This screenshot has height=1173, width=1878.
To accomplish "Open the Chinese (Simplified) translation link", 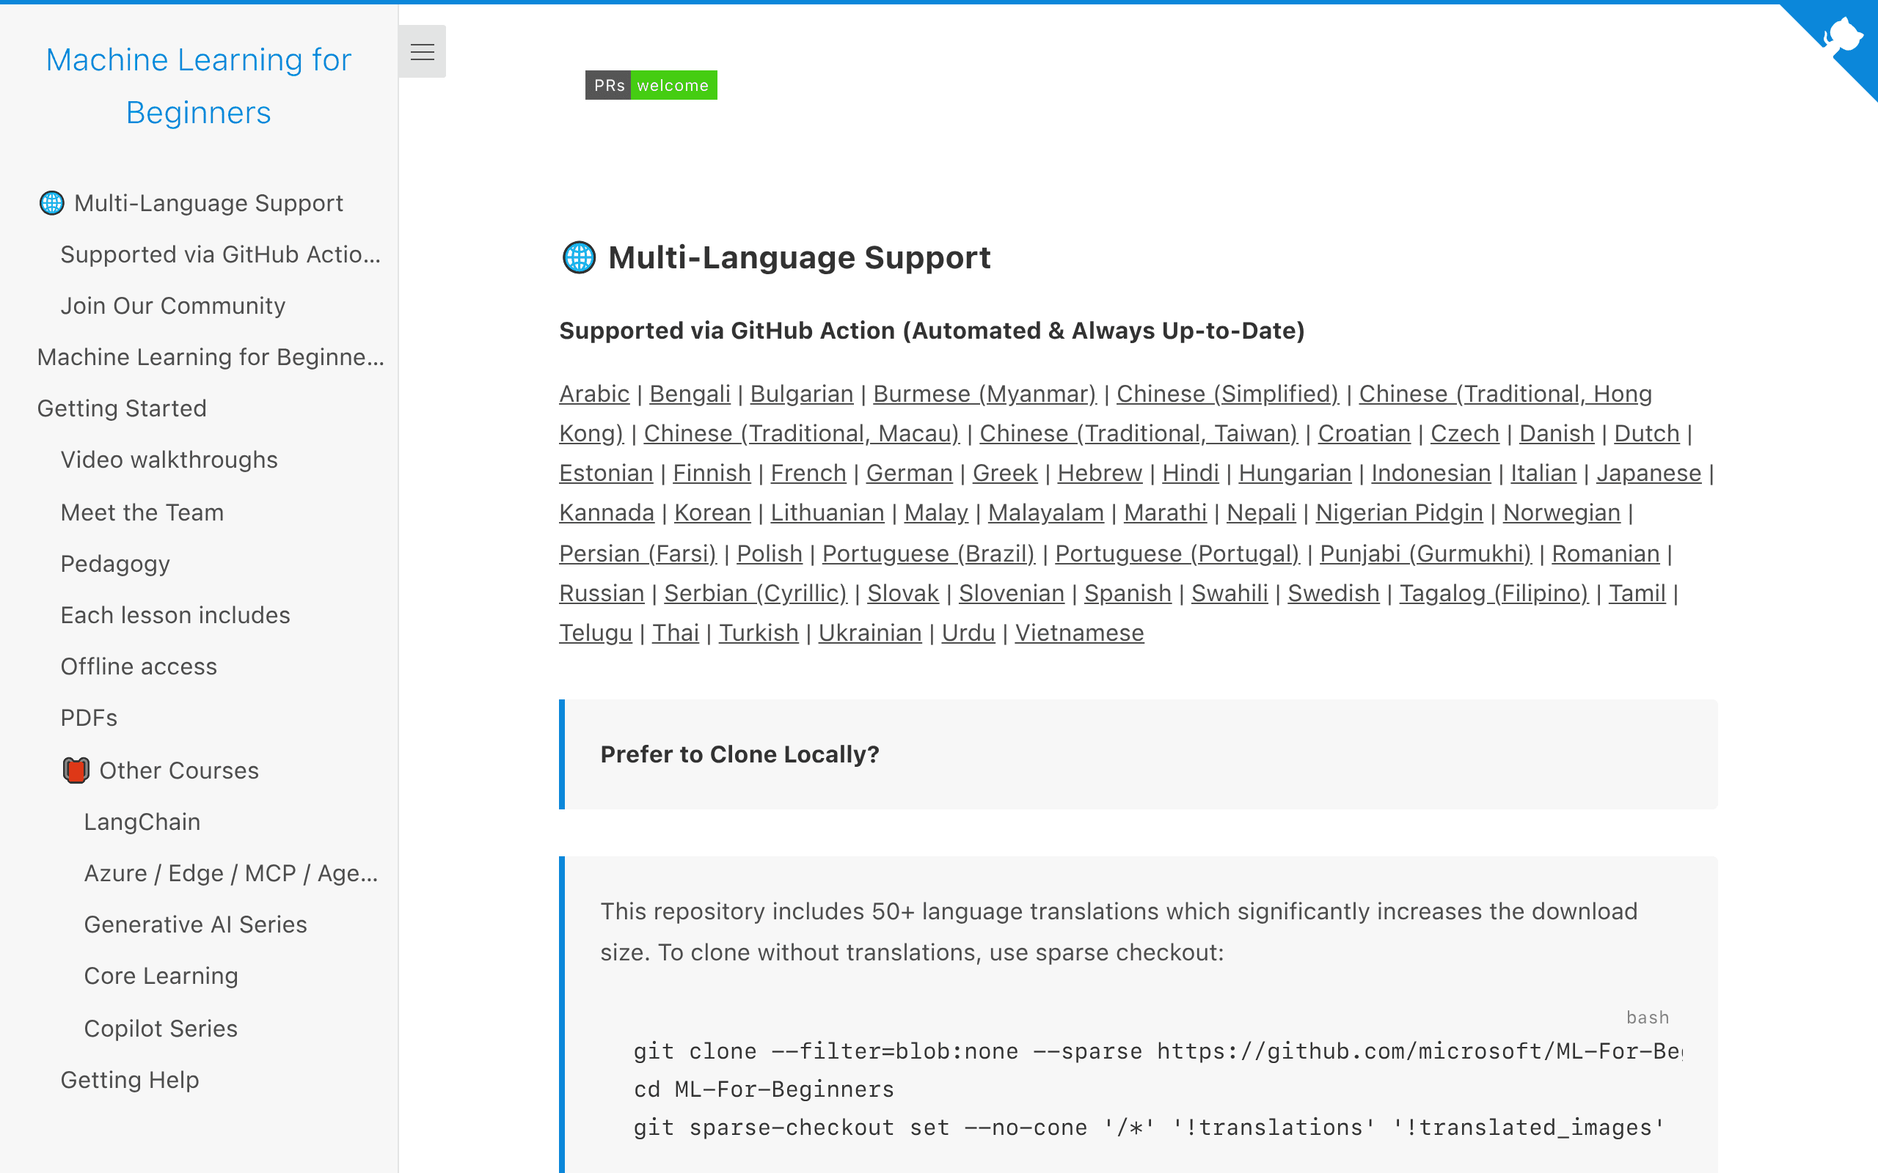I will (x=1228, y=394).
